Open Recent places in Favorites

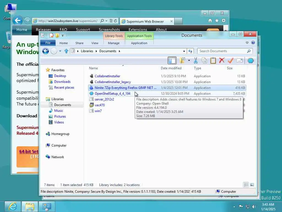(x=64, y=88)
